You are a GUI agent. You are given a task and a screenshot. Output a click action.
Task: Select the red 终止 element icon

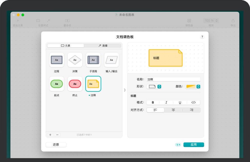click(75, 84)
